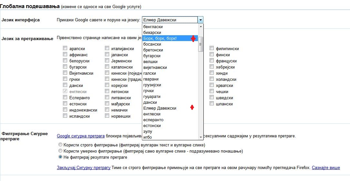The height and width of the screenshot is (181, 350).
Task: Open the "Google сигурна претрага" link
Action: coord(81,136)
